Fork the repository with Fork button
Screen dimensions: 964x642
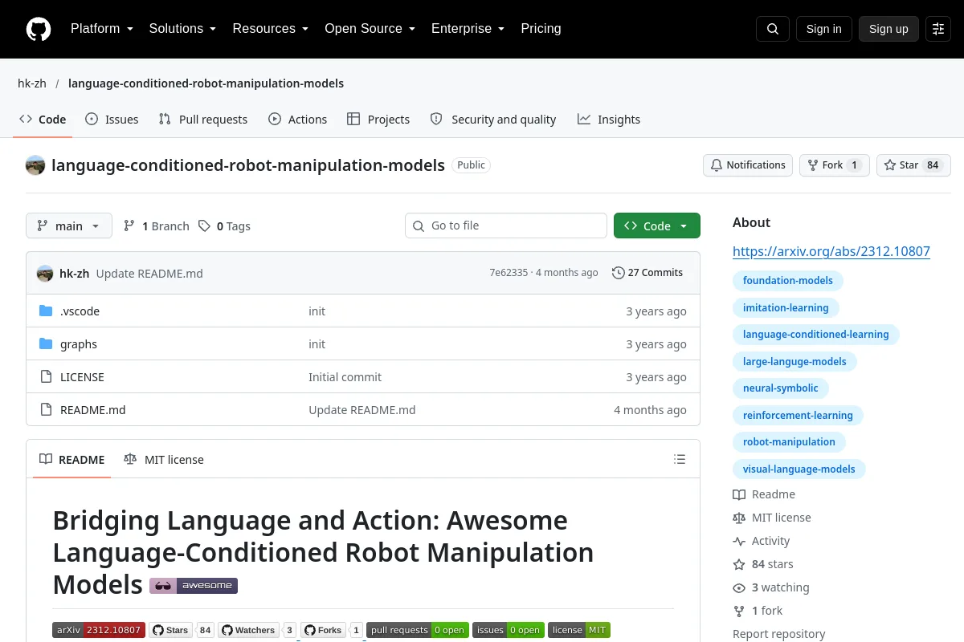(x=835, y=165)
